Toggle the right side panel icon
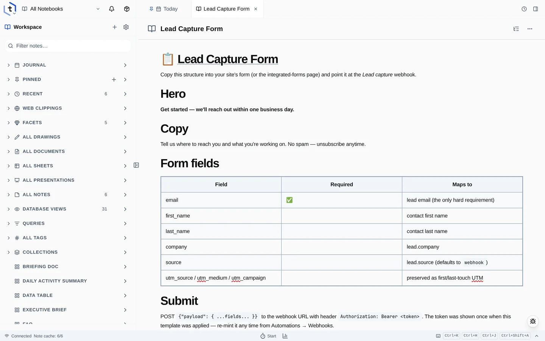The width and height of the screenshot is (545, 341). tap(536, 9)
